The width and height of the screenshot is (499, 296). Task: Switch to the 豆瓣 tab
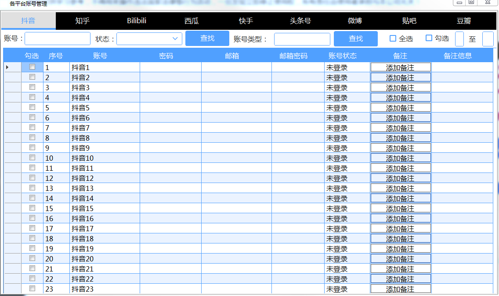pyautogui.click(x=464, y=21)
